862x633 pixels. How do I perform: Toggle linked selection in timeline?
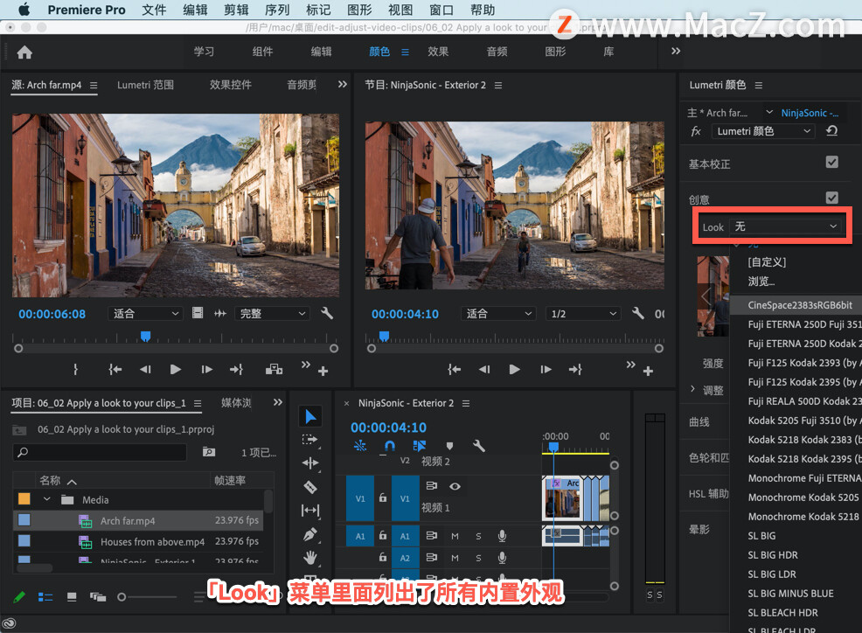pyautogui.click(x=420, y=446)
